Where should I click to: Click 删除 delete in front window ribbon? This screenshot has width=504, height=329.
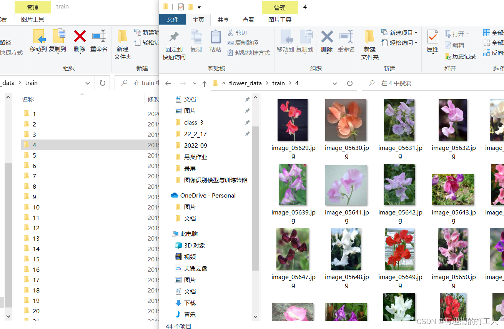pyautogui.click(x=327, y=41)
